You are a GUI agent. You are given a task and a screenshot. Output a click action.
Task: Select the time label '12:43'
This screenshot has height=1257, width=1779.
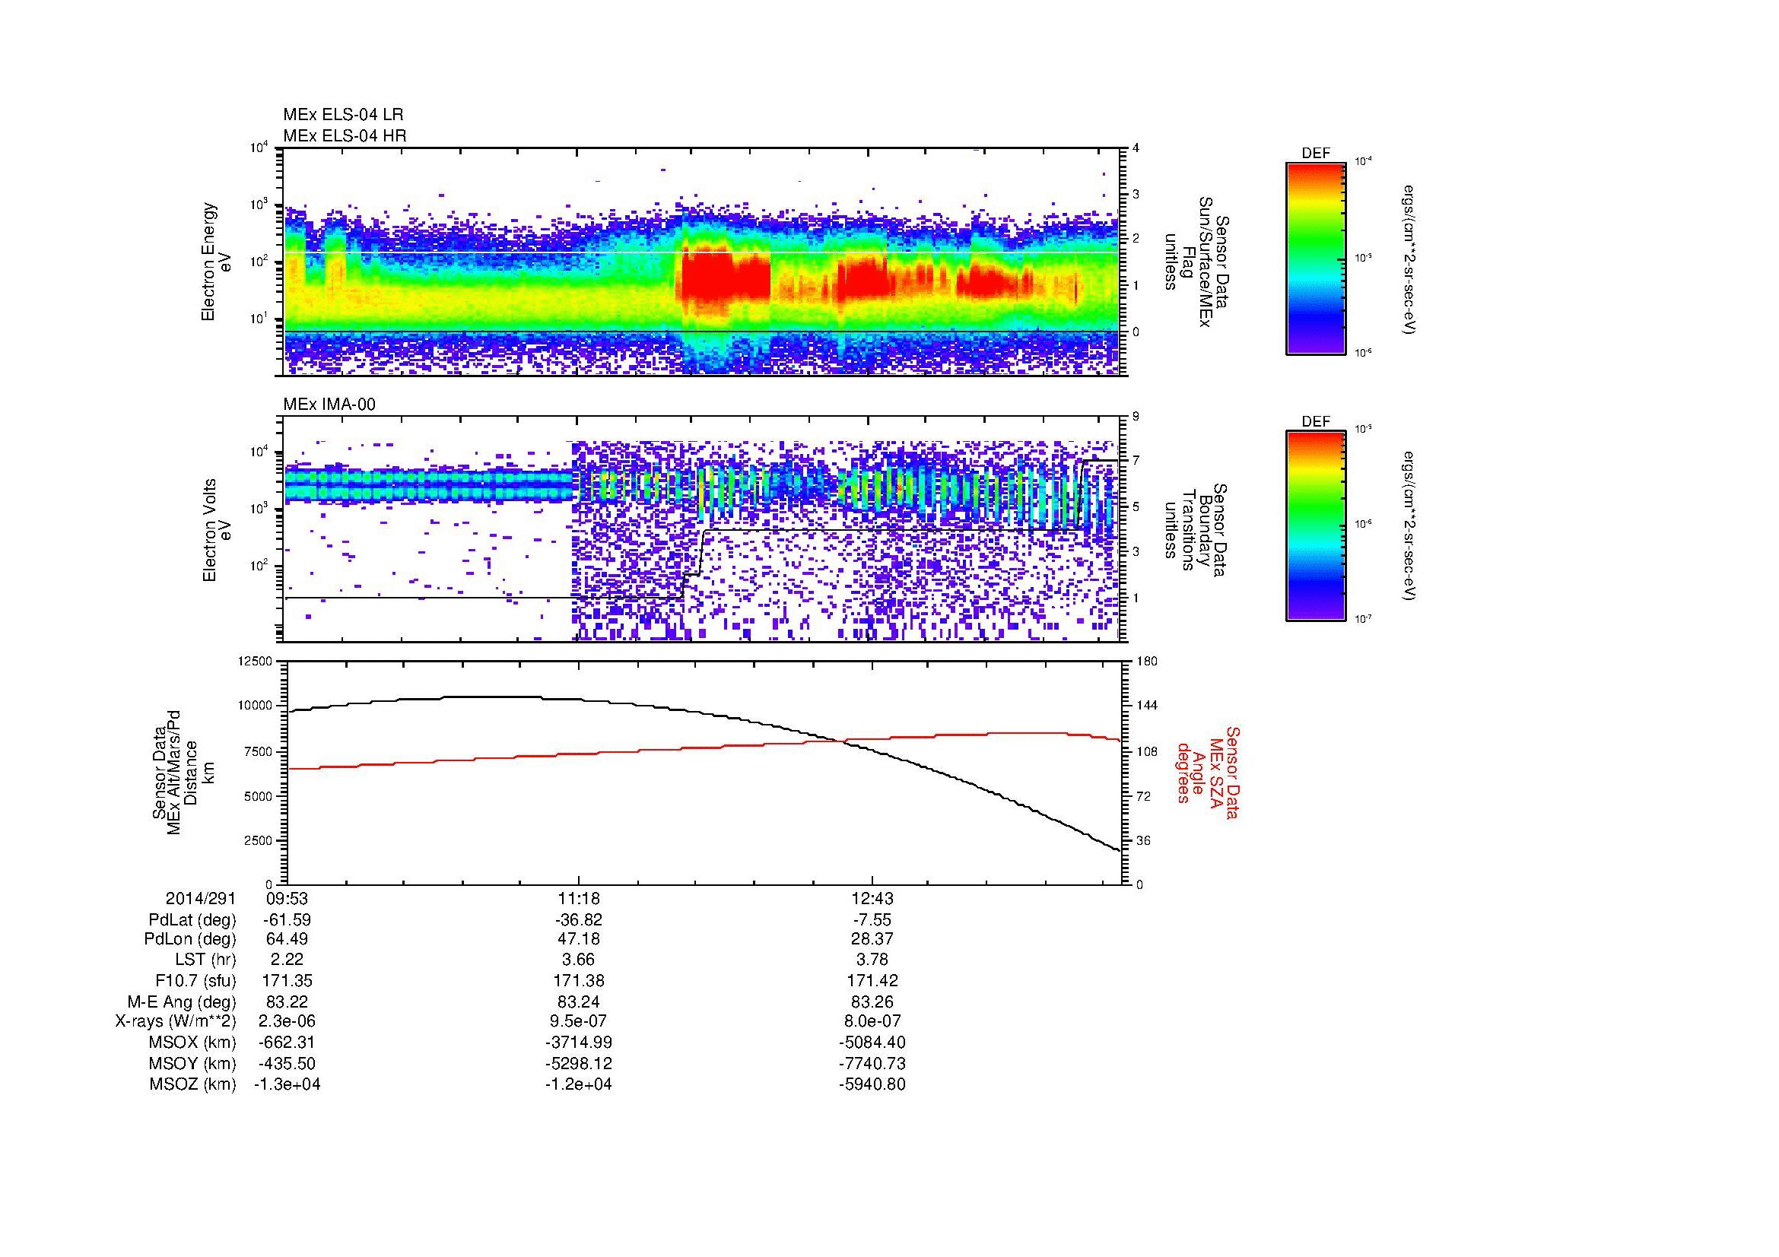coord(872,899)
